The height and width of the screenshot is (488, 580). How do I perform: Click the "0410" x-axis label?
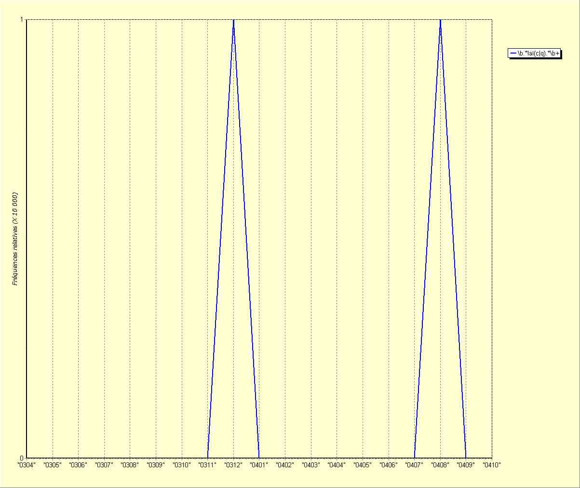[x=492, y=465]
